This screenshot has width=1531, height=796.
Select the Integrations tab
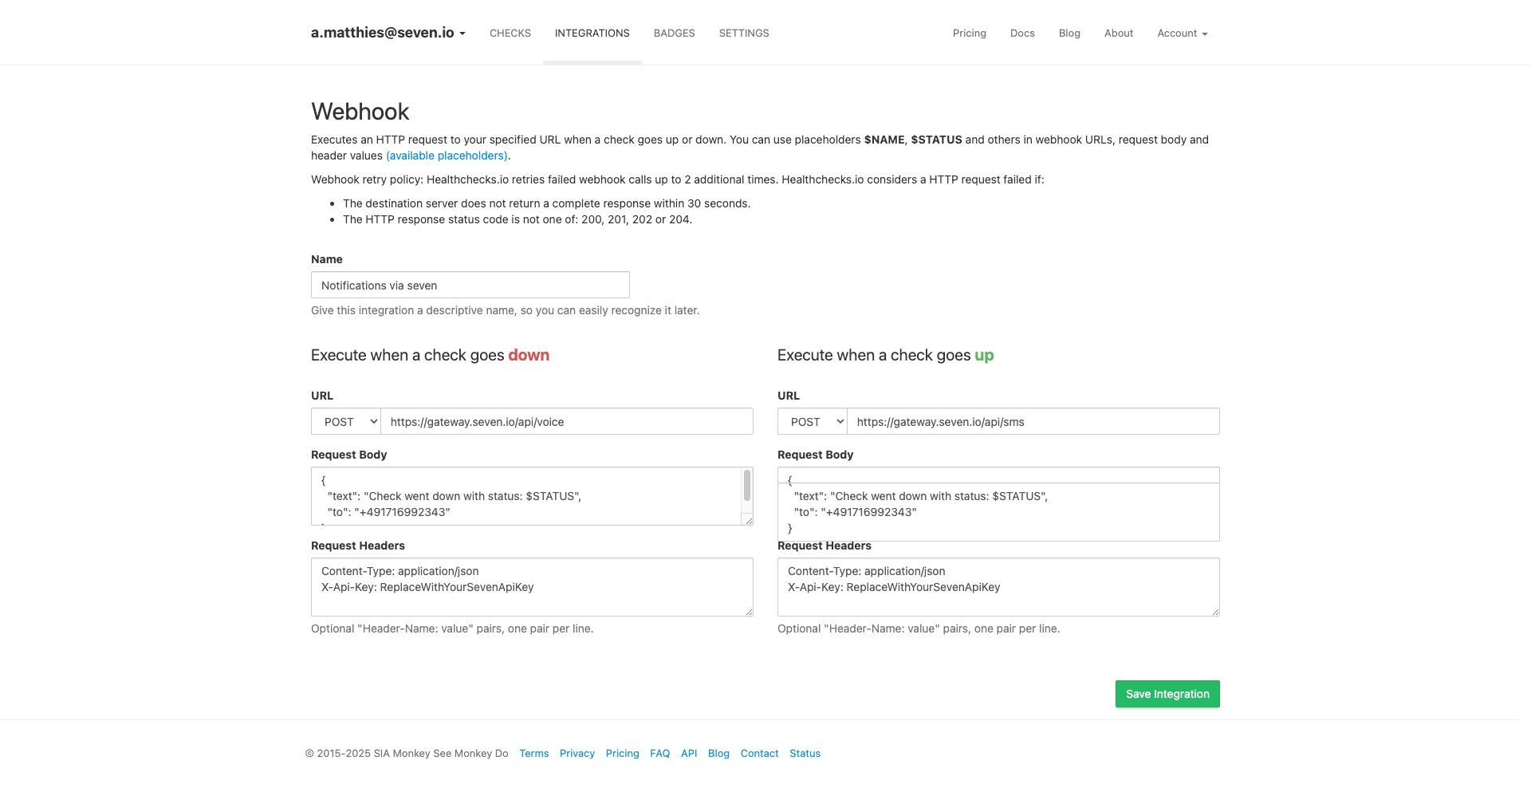pyautogui.click(x=592, y=33)
